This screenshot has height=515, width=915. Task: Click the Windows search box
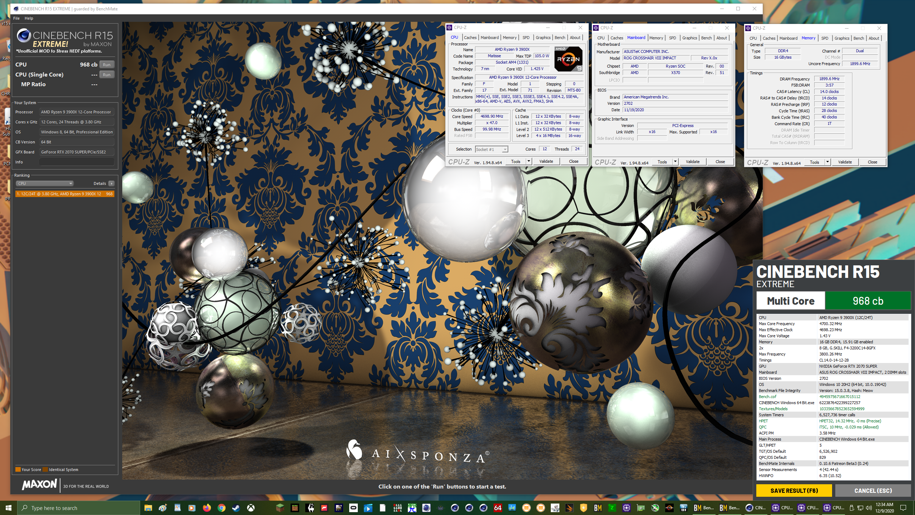[79, 508]
